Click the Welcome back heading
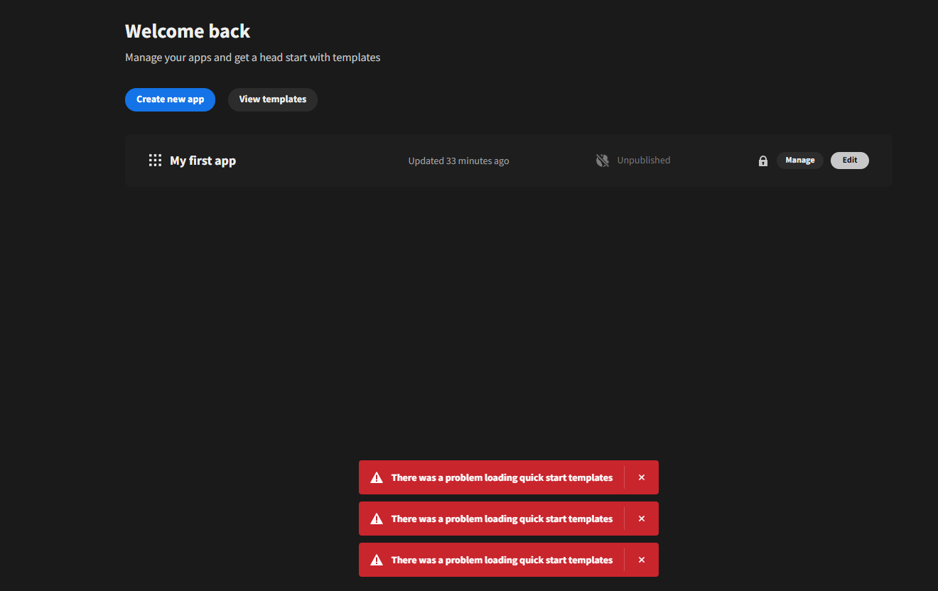 click(x=188, y=31)
